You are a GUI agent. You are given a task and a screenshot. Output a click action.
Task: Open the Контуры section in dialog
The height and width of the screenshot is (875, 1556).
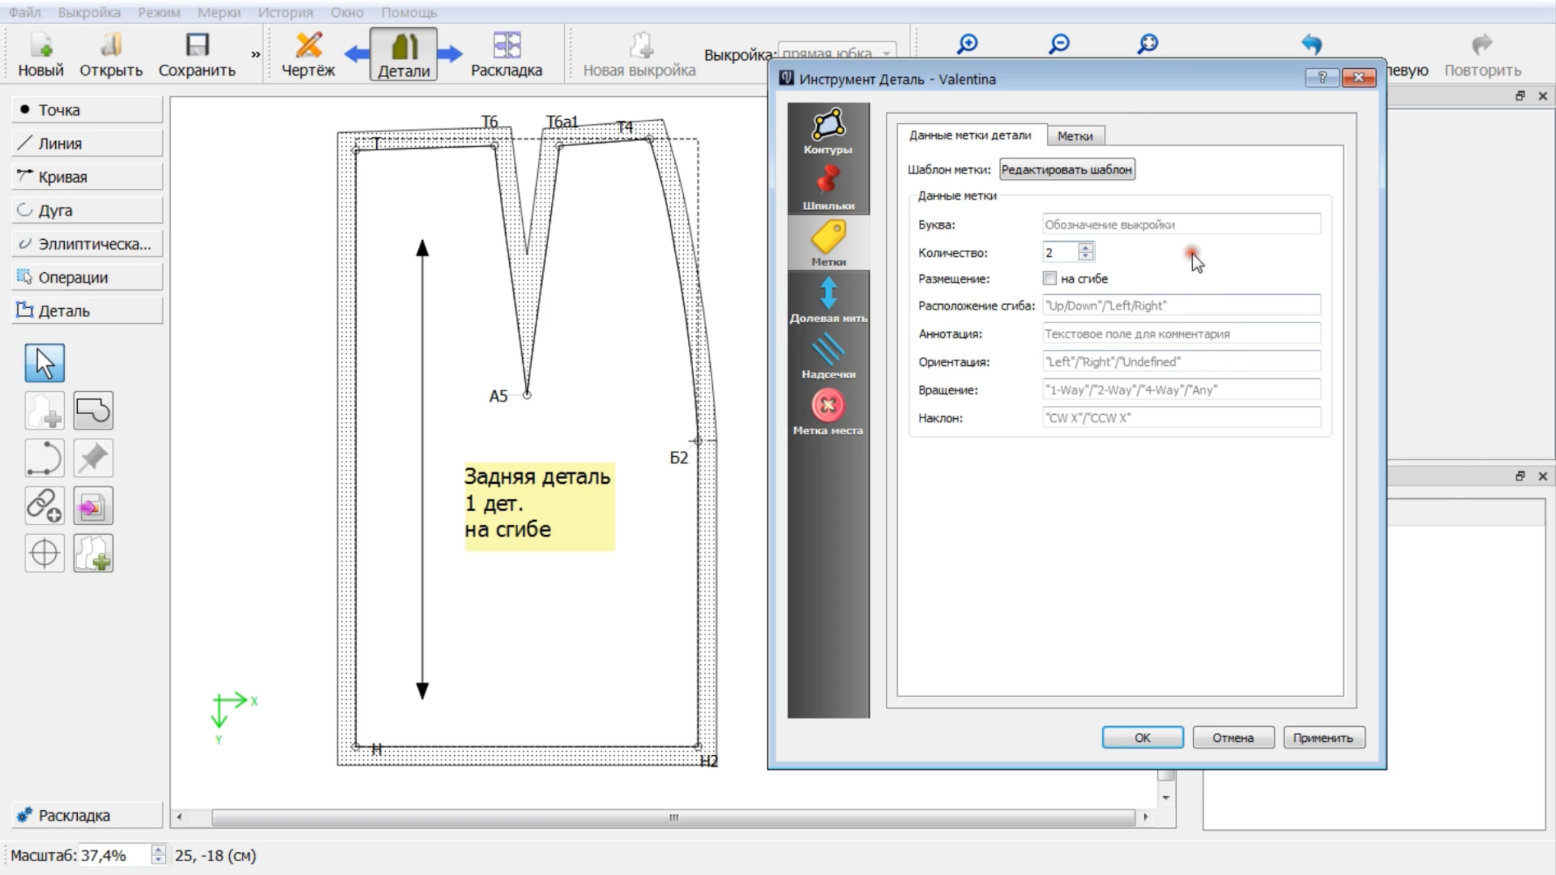coord(828,131)
